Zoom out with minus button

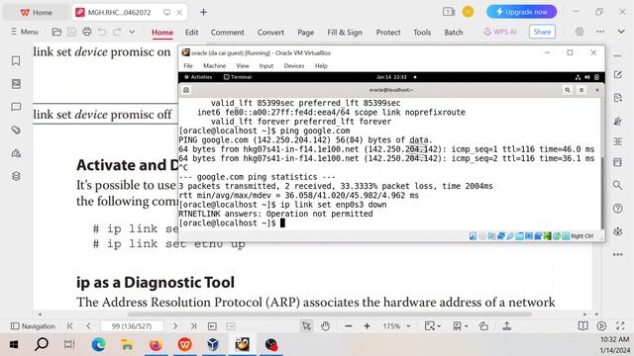tap(349, 326)
